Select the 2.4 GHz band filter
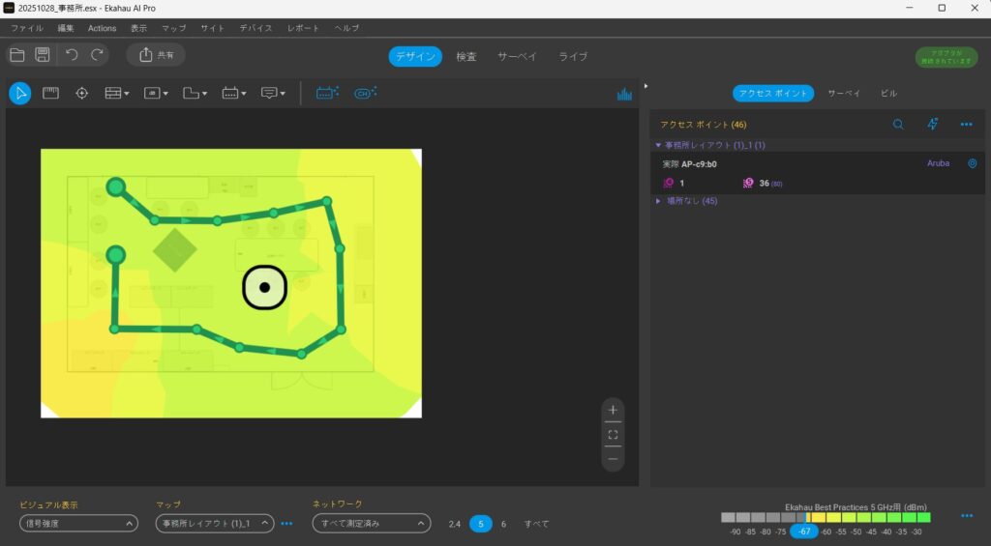Image resolution: width=991 pixels, height=546 pixels. [455, 524]
